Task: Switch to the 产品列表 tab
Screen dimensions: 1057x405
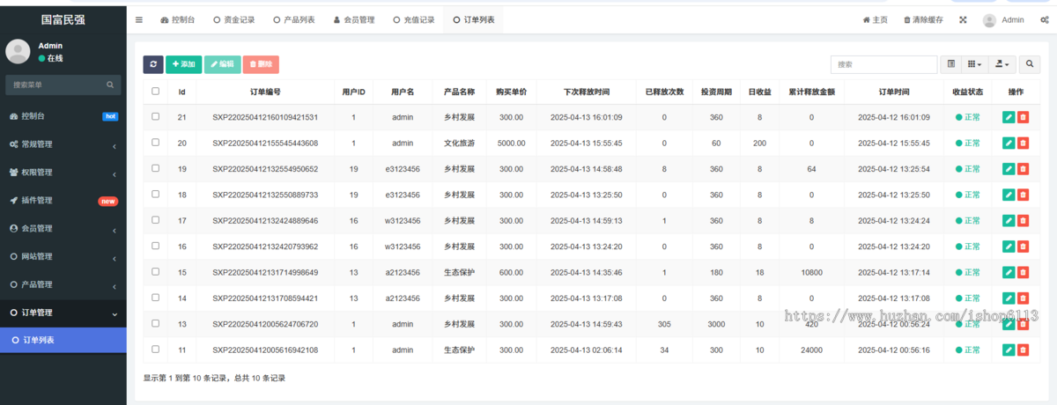Action: [x=293, y=19]
